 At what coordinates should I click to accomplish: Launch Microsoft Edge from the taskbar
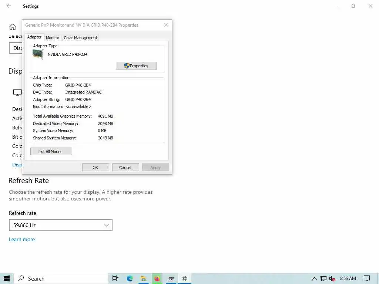click(130, 278)
